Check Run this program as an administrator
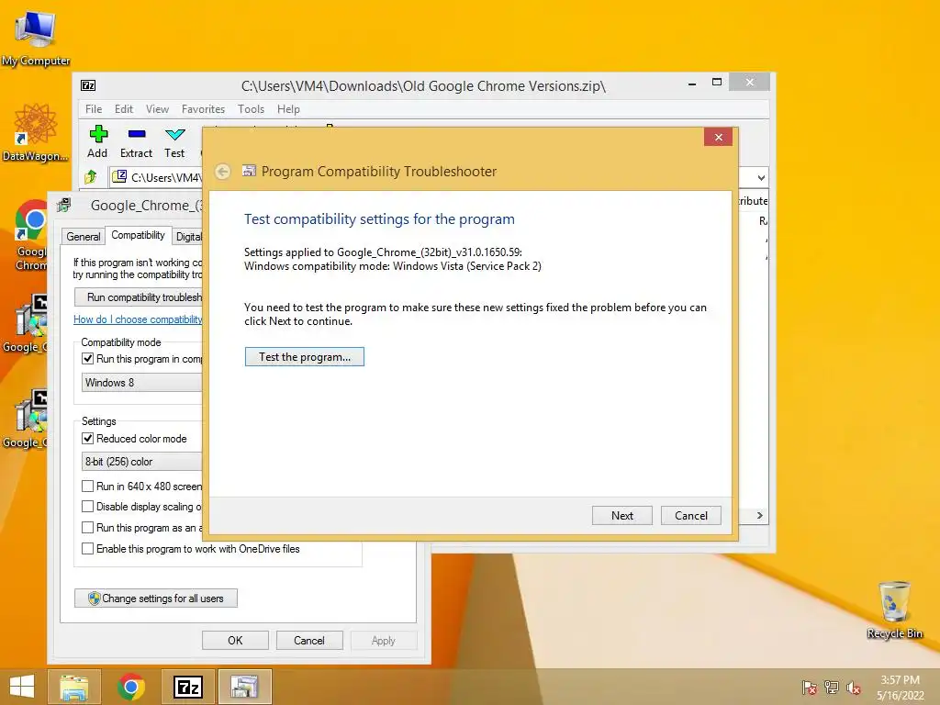 click(87, 528)
